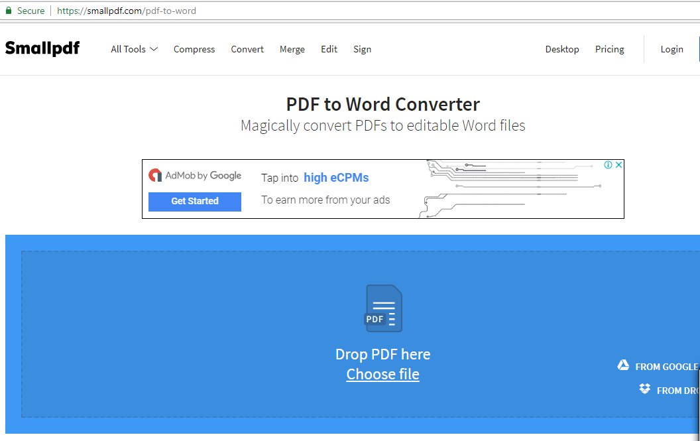Expand the All Tools dropdown
Screen dimensions: 700x441
pos(134,49)
